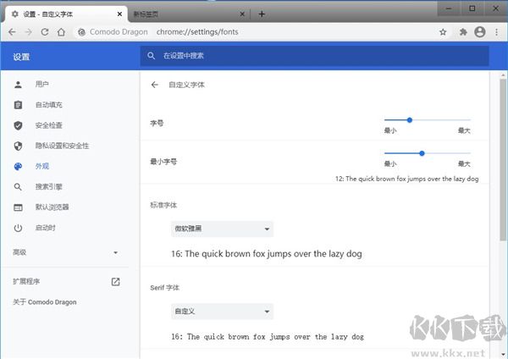Click the 12: The quick brown fox preview text
Screen dimensions: 508x359
(407, 179)
